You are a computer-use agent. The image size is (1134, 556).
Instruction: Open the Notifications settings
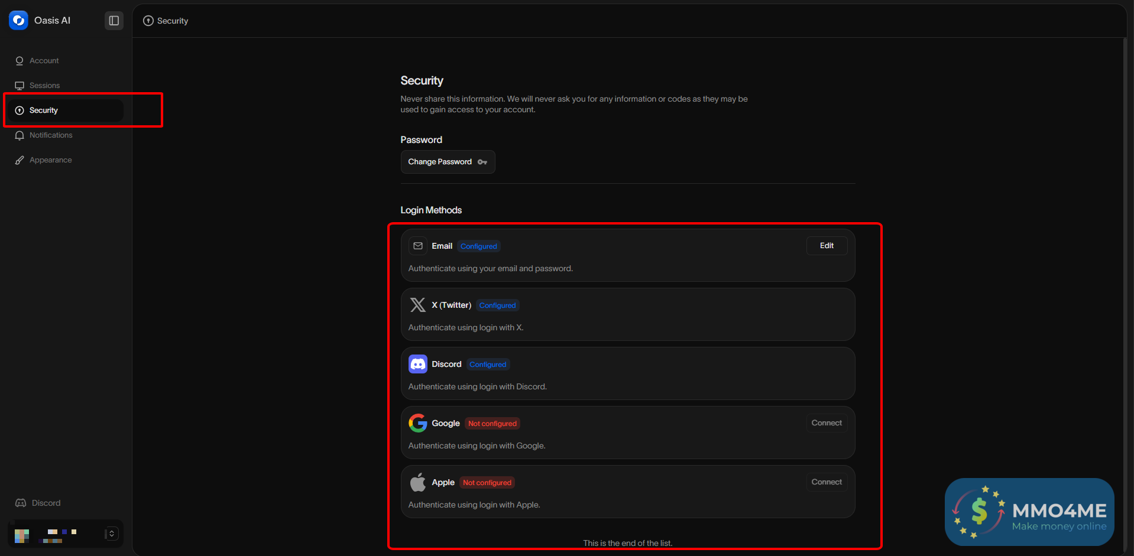pos(51,135)
